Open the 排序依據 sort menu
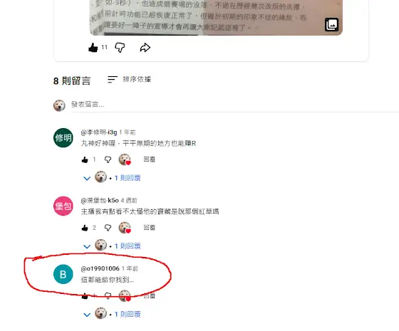 tap(129, 79)
